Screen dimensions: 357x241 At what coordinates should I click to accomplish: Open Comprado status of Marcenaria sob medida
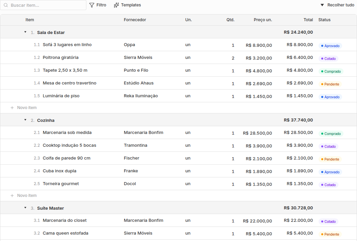[331, 134]
